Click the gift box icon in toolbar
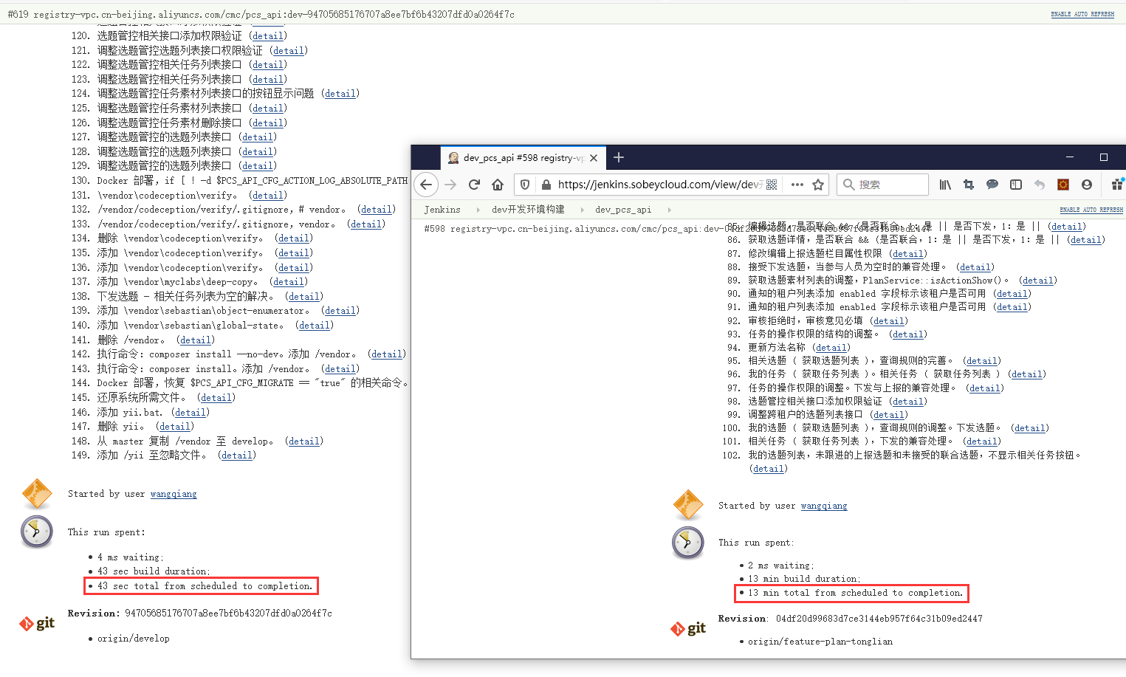 point(1117,184)
